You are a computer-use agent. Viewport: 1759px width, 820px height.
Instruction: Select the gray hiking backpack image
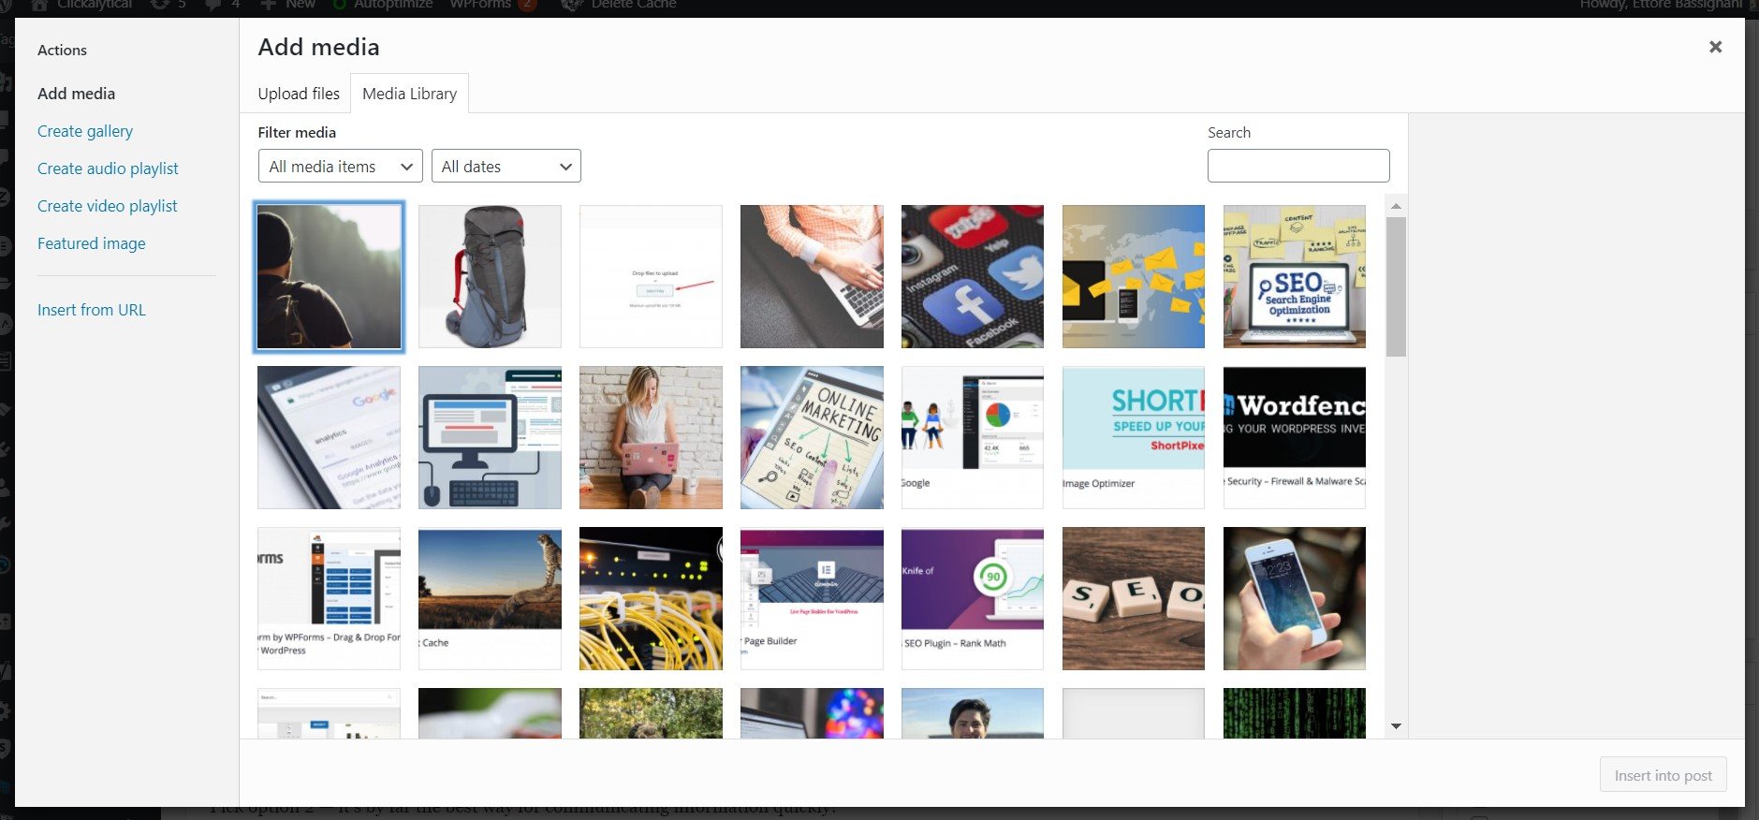pos(490,277)
